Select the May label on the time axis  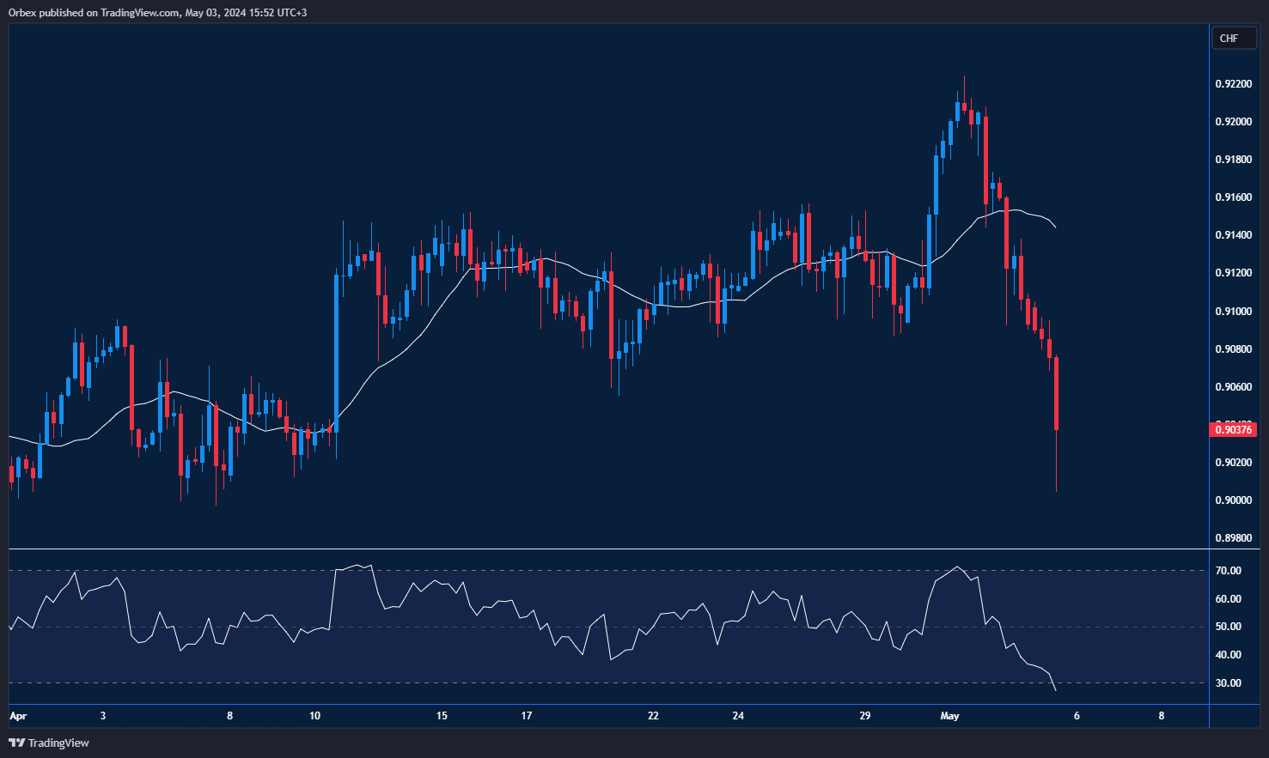point(951,715)
